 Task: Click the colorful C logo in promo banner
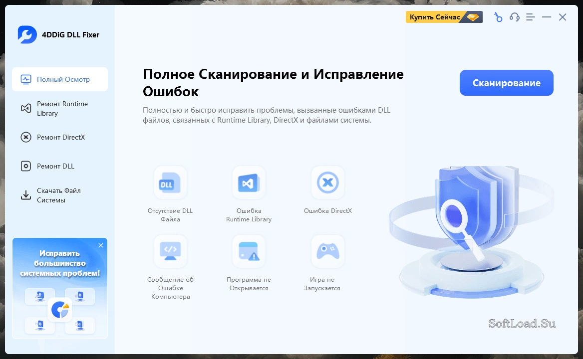pos(60,310)
